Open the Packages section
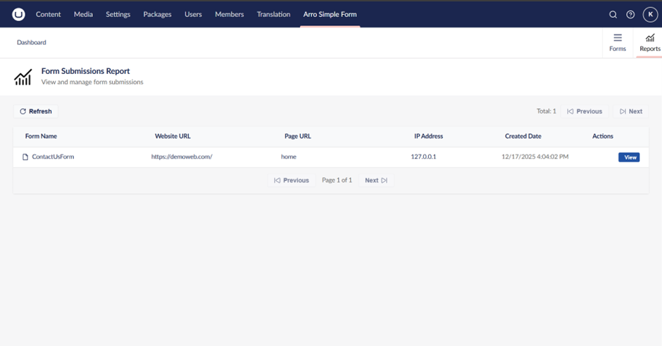This screenshot has height=346, width=662. [157, 14]
